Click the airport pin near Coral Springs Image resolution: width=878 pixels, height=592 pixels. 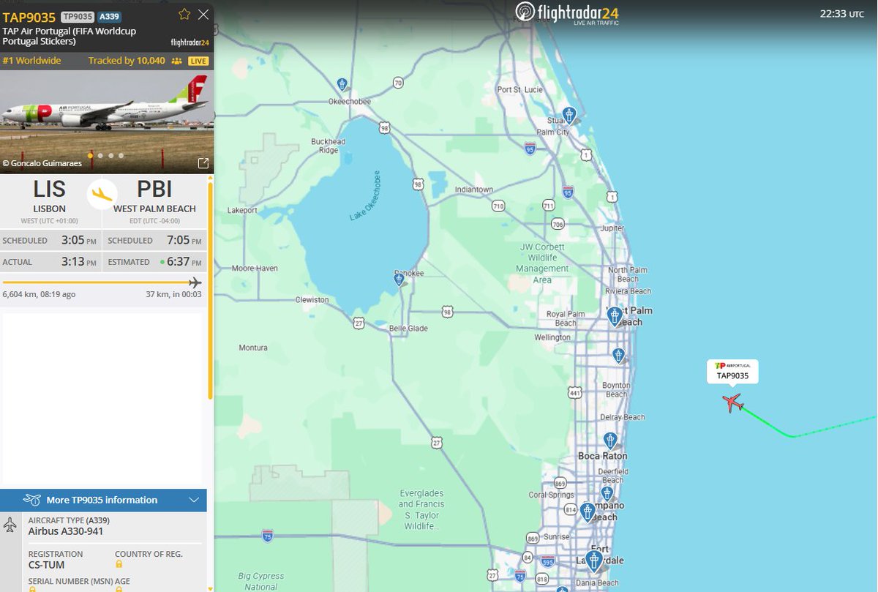607,493
